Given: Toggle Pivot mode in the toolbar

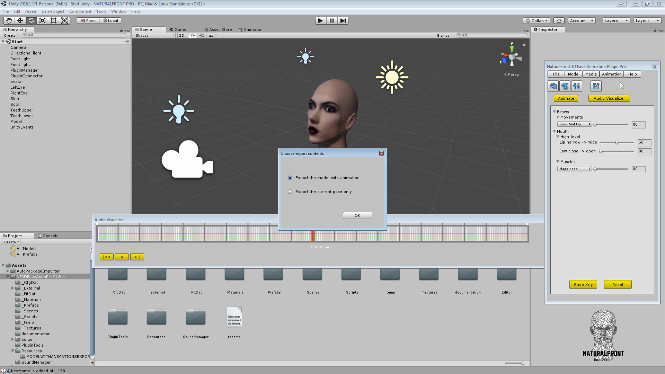Looking at the screenshot, I should point(88,20).
